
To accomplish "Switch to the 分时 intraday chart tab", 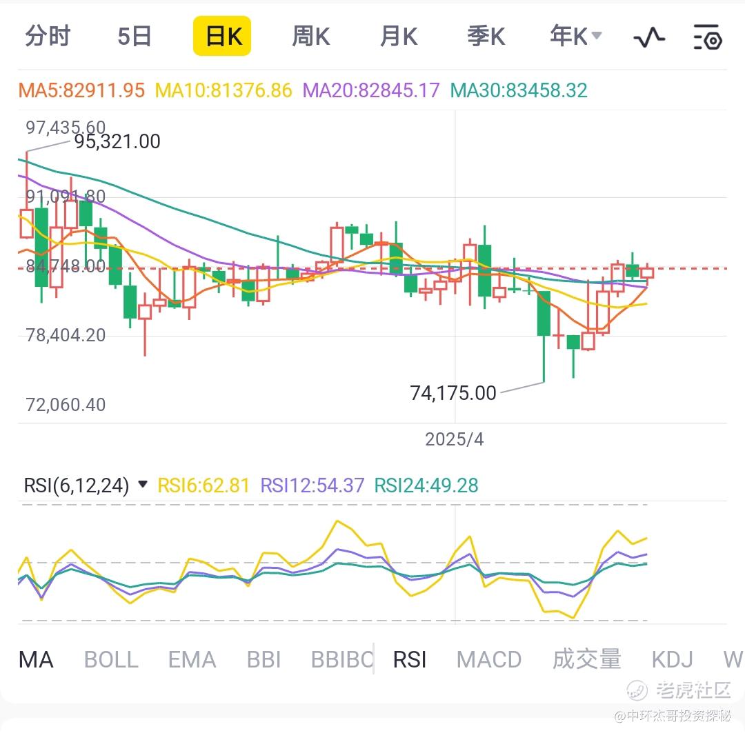I will coord(48,36).
